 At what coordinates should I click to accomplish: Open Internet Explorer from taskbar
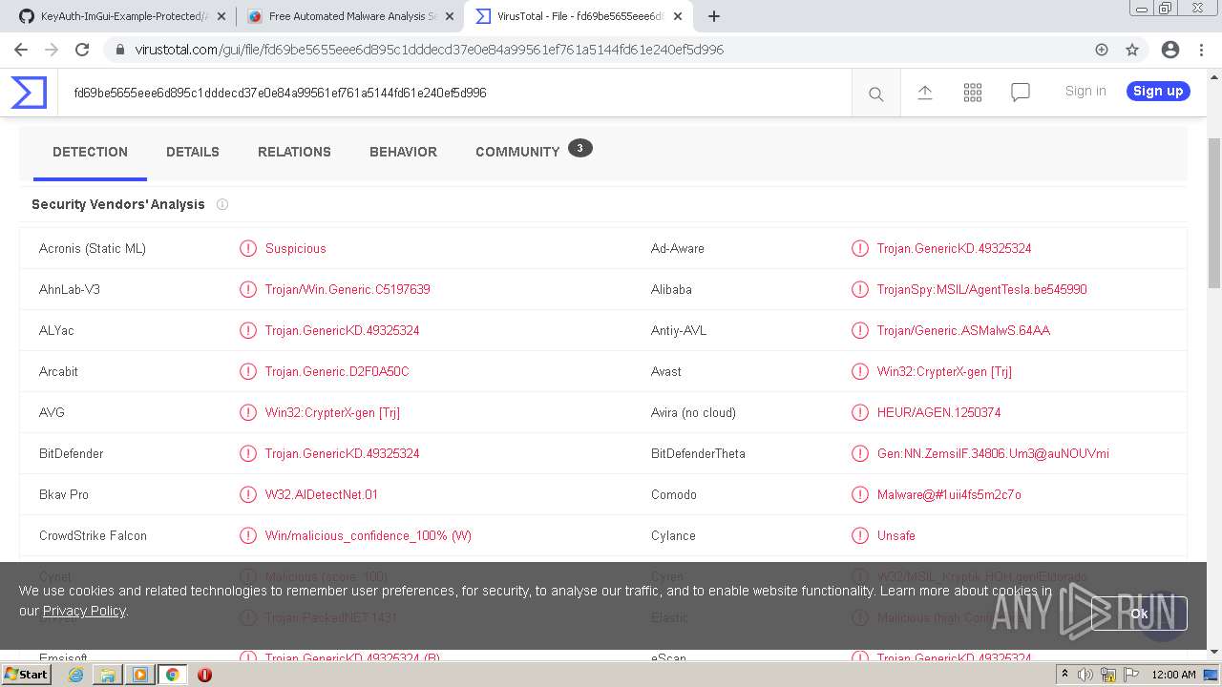pos(76,675)
